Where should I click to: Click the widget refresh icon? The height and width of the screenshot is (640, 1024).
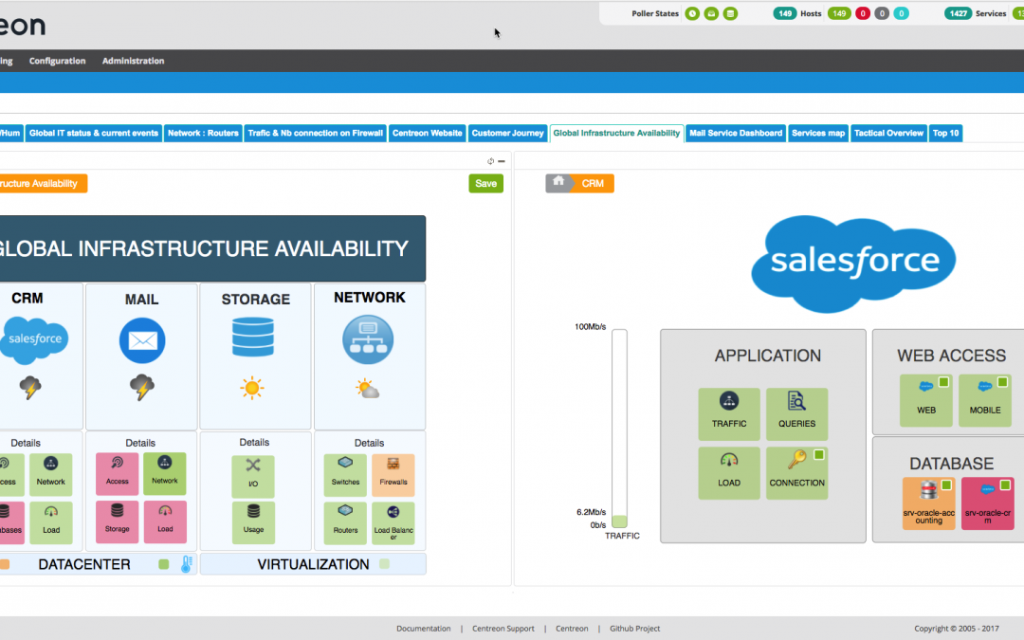[x=490, y=161]
